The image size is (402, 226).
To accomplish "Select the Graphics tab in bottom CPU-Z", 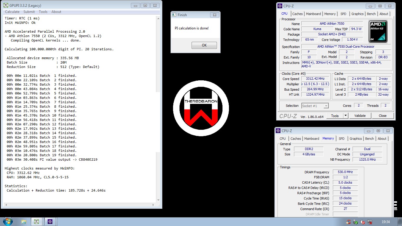I will [x=356, y=139].
